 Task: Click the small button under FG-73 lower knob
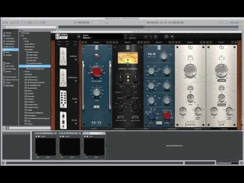97,107
